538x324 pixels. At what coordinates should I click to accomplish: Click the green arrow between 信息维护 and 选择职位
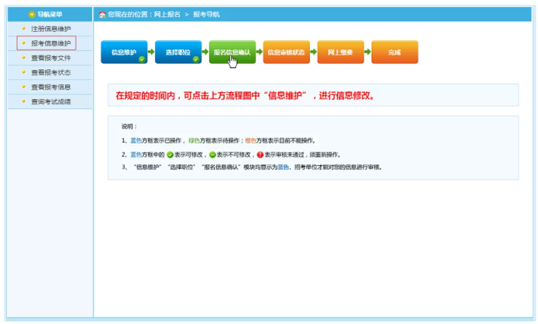click(x=151, y=52)
